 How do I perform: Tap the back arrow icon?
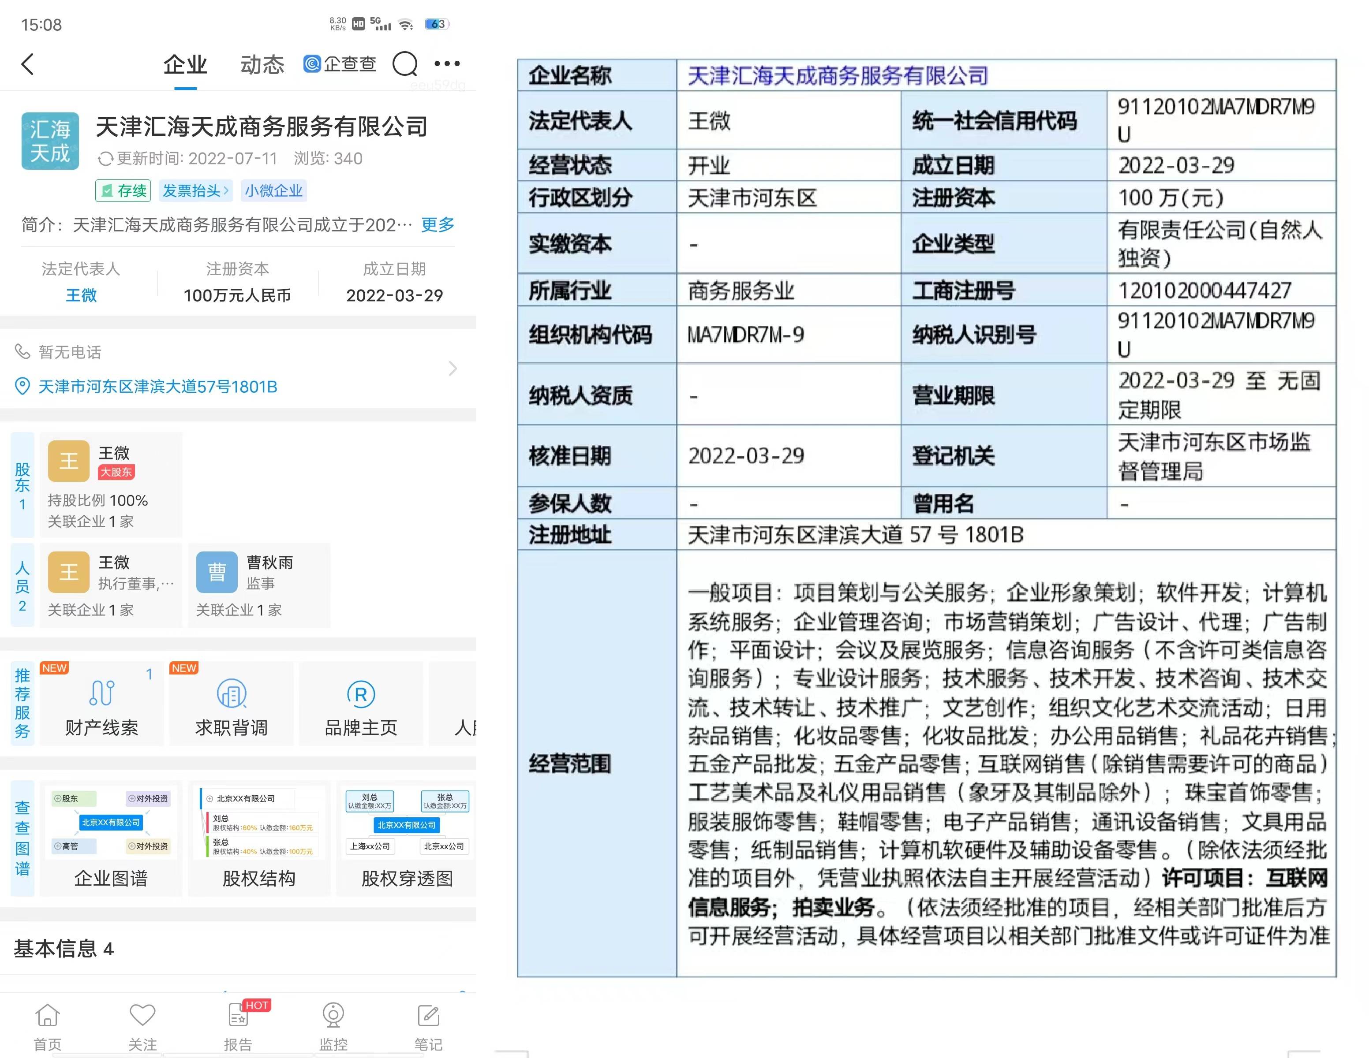point(28,64)
